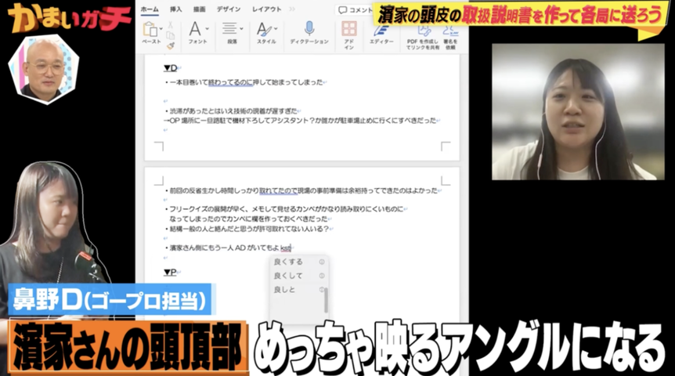This screenshot has width=675, height=376.
Task: Expand the Styles dropdown arrow
Action: (x=276, y=29)
